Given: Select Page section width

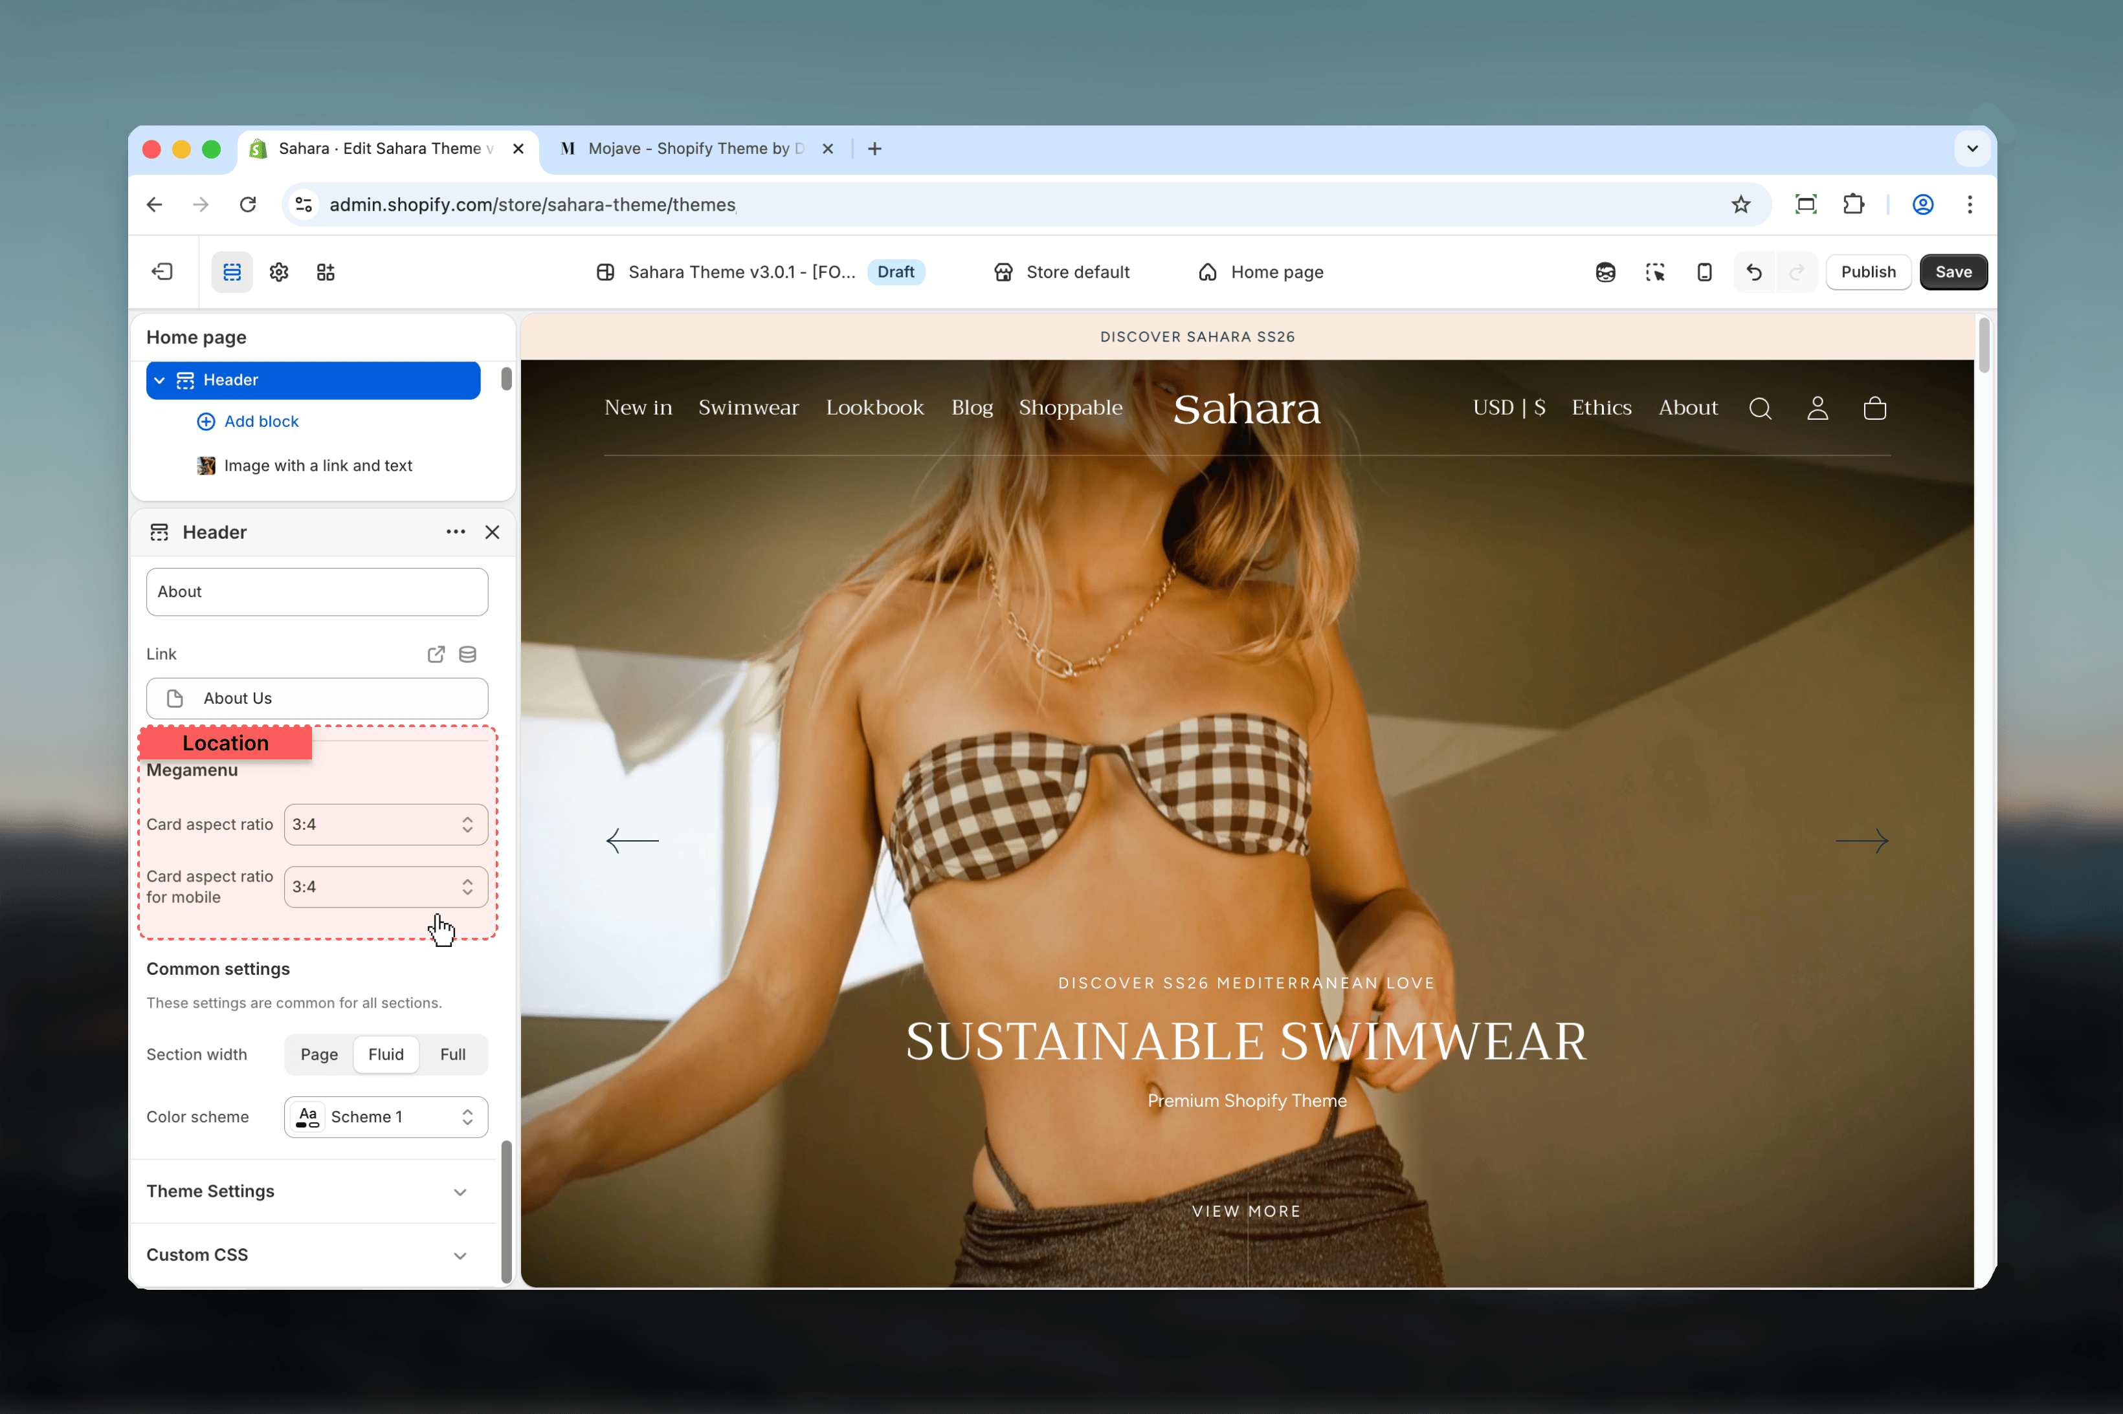Looking at the screenshot, I should point(319,1054).
